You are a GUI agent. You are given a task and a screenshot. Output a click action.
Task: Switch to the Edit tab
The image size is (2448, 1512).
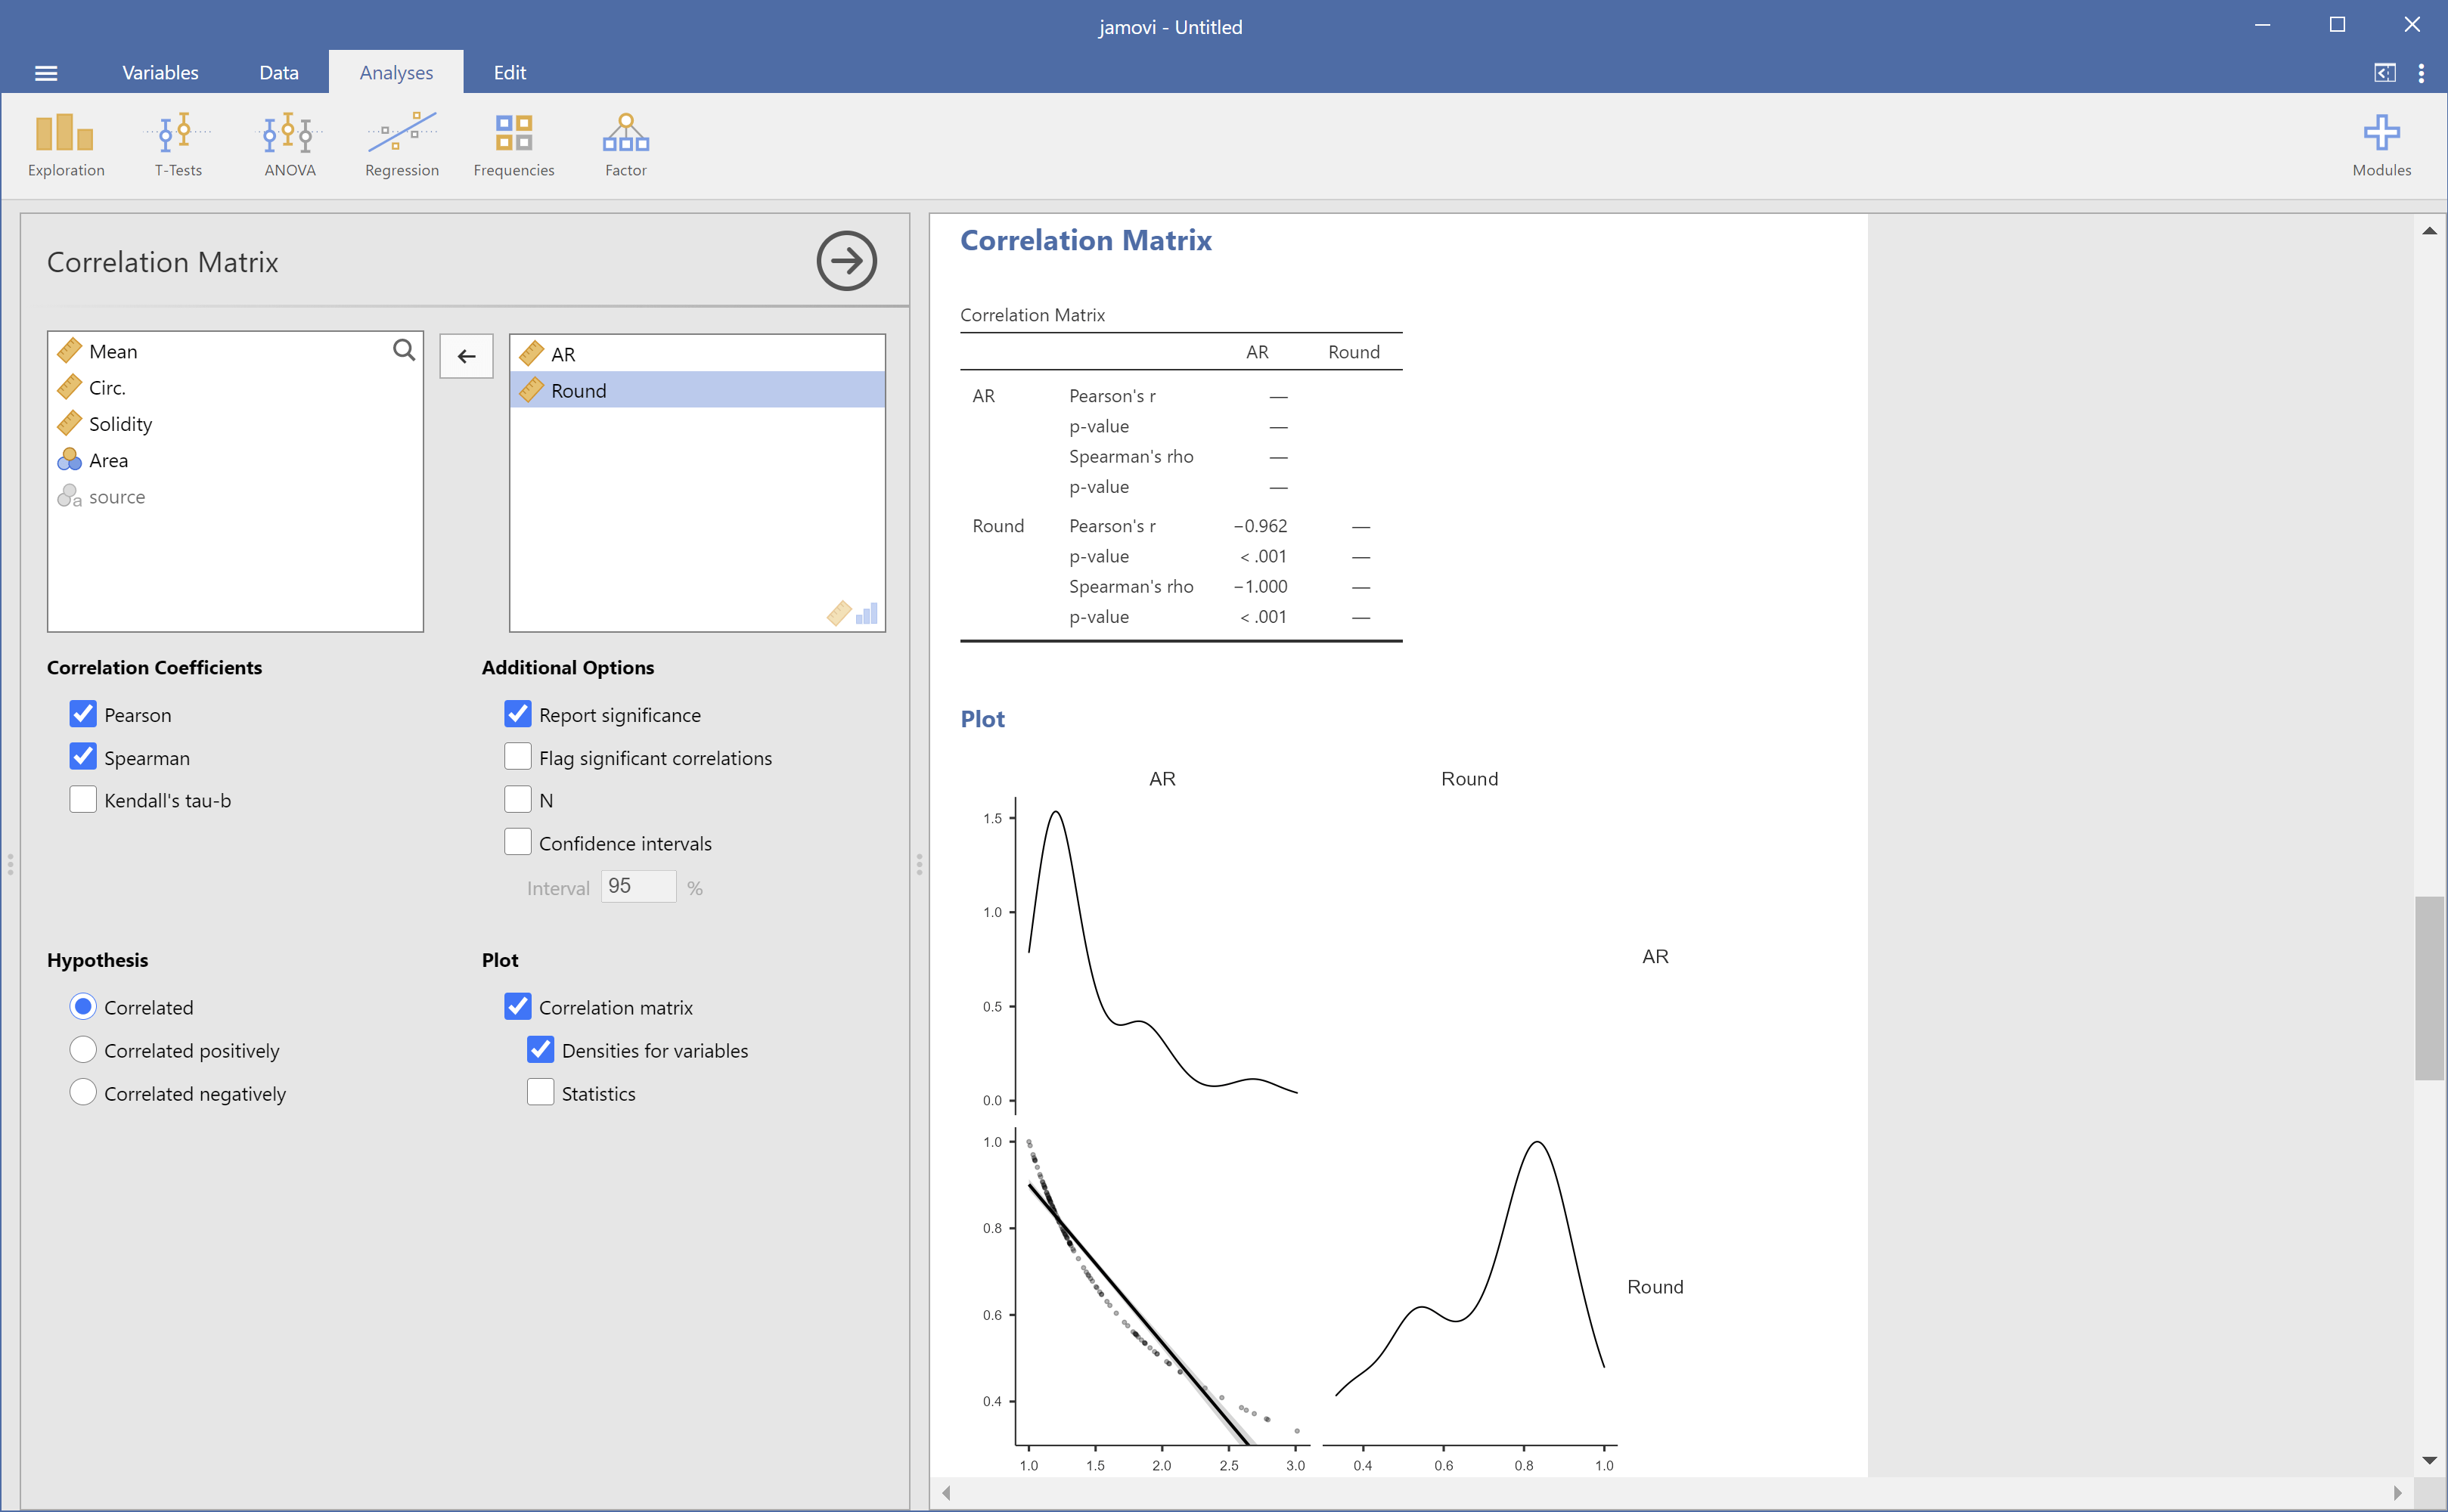click(x=510, y=73)
